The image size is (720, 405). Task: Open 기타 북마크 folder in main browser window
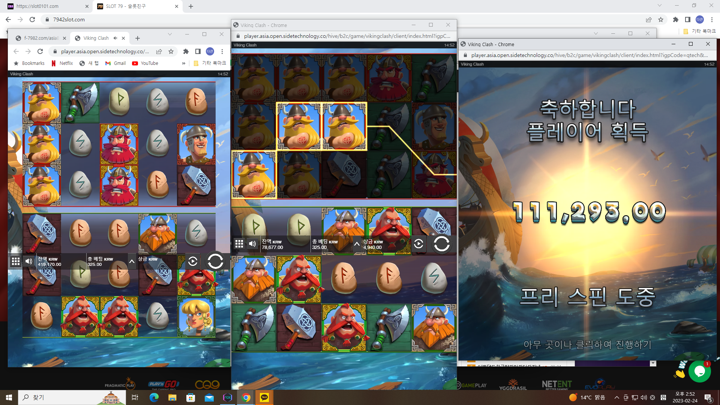click(x=699, y=31)
